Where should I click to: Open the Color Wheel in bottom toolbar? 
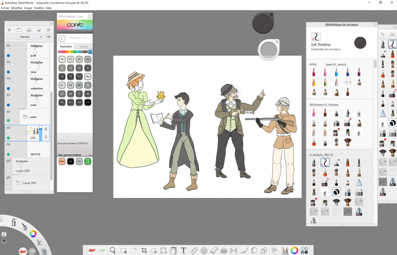(294, 251)
